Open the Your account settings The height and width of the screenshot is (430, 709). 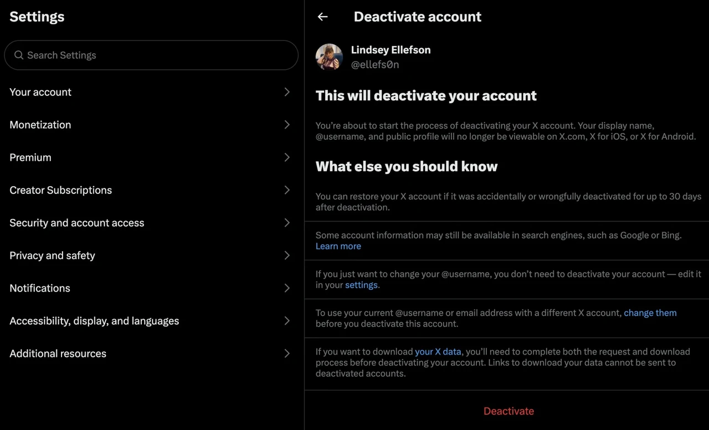(x=151, y=92)
